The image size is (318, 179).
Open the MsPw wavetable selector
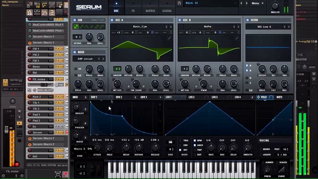(x=208, y=26)
